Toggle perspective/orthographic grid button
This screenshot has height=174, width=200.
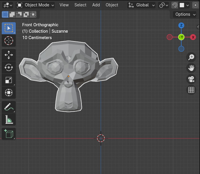pos(191,90)
